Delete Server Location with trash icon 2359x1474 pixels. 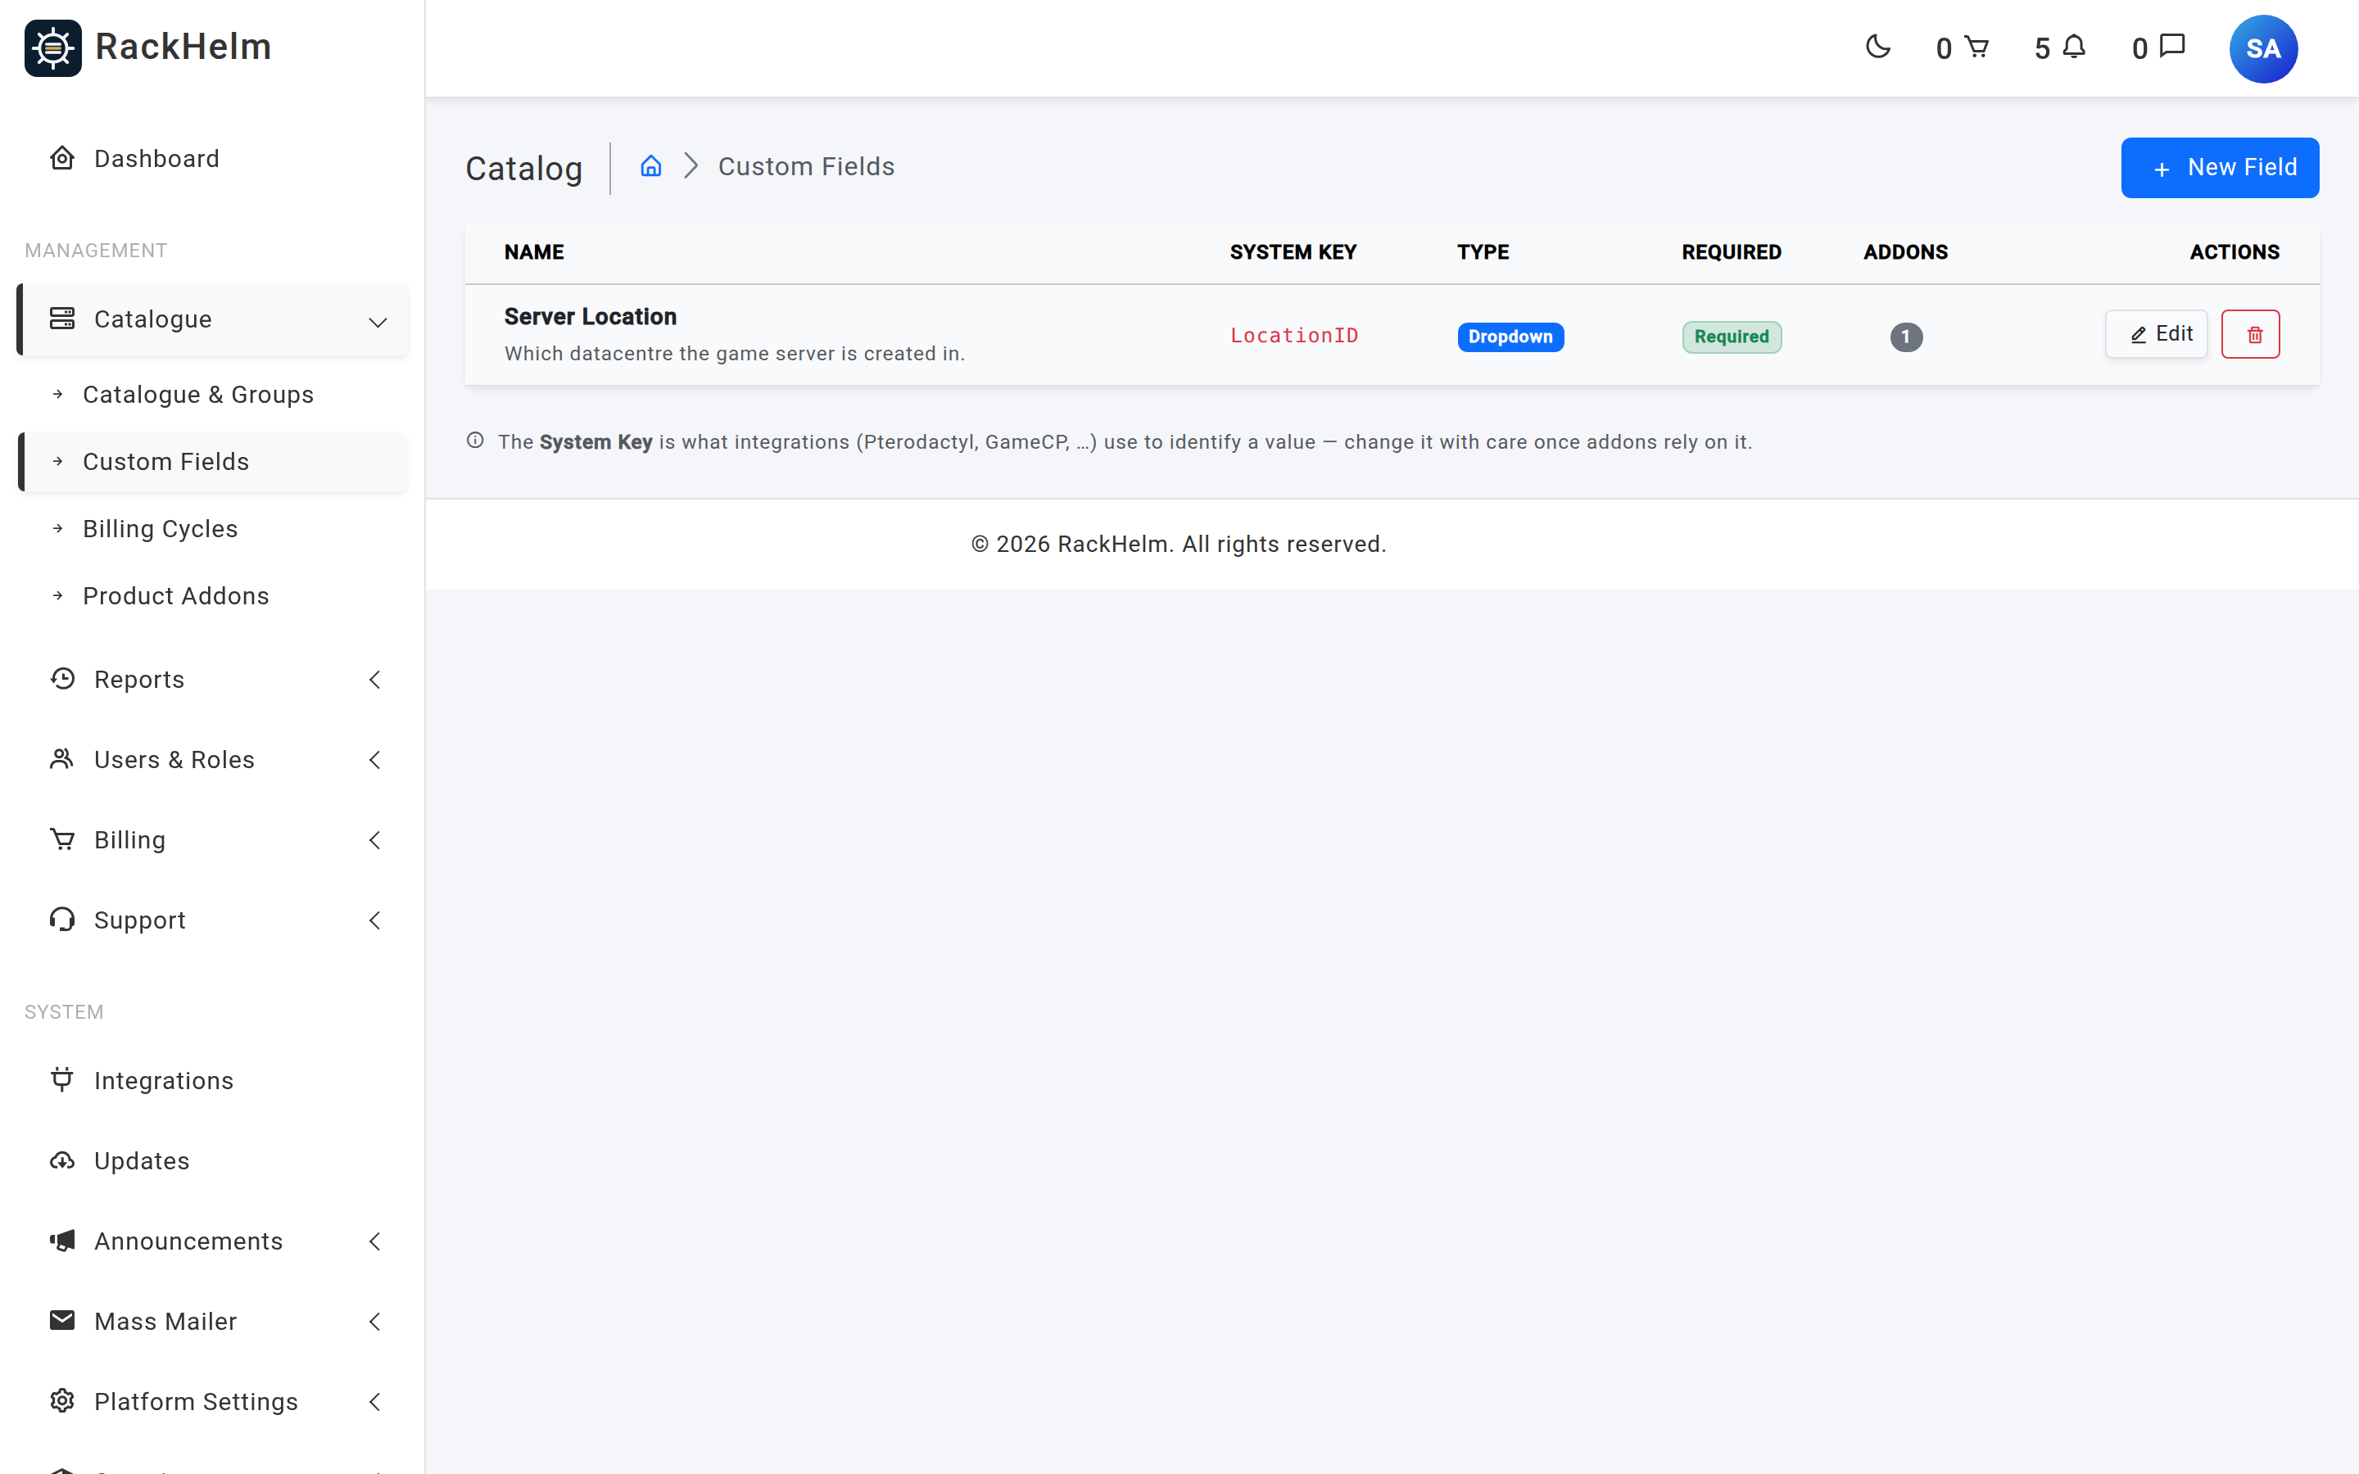(2250, 334)
